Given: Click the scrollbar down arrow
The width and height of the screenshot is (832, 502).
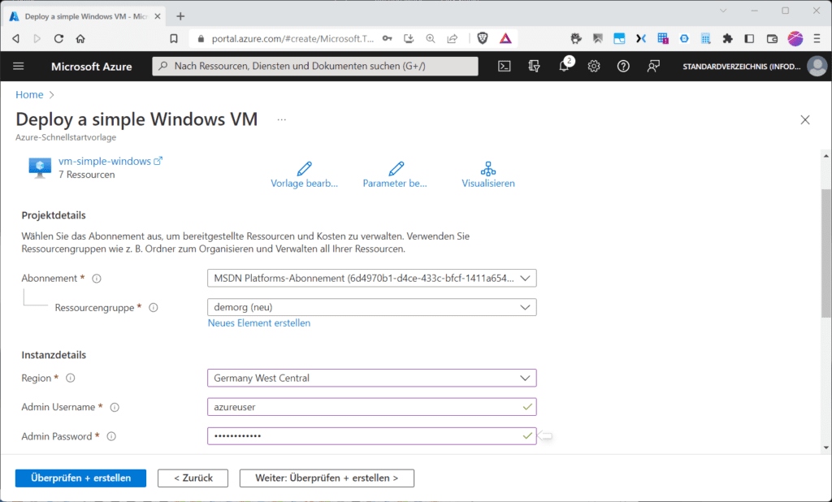Looking at the screenshot, I should tap(826, 448).
